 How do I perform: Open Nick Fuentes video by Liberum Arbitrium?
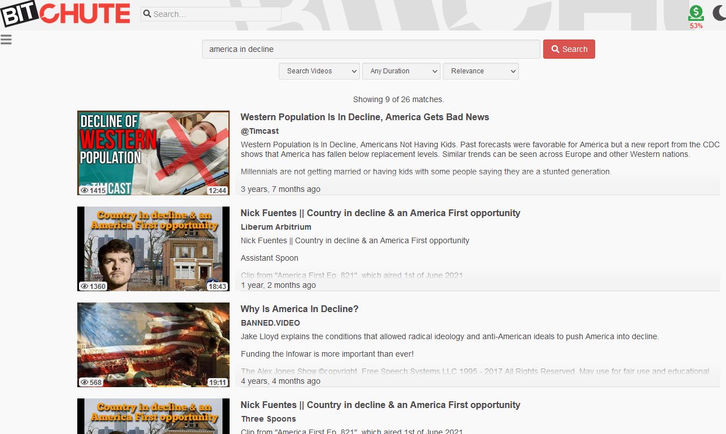[380, 213]
